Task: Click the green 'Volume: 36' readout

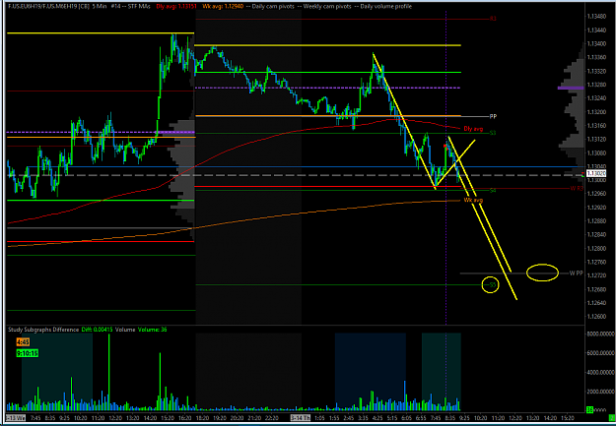Action: tap(152, 330)
